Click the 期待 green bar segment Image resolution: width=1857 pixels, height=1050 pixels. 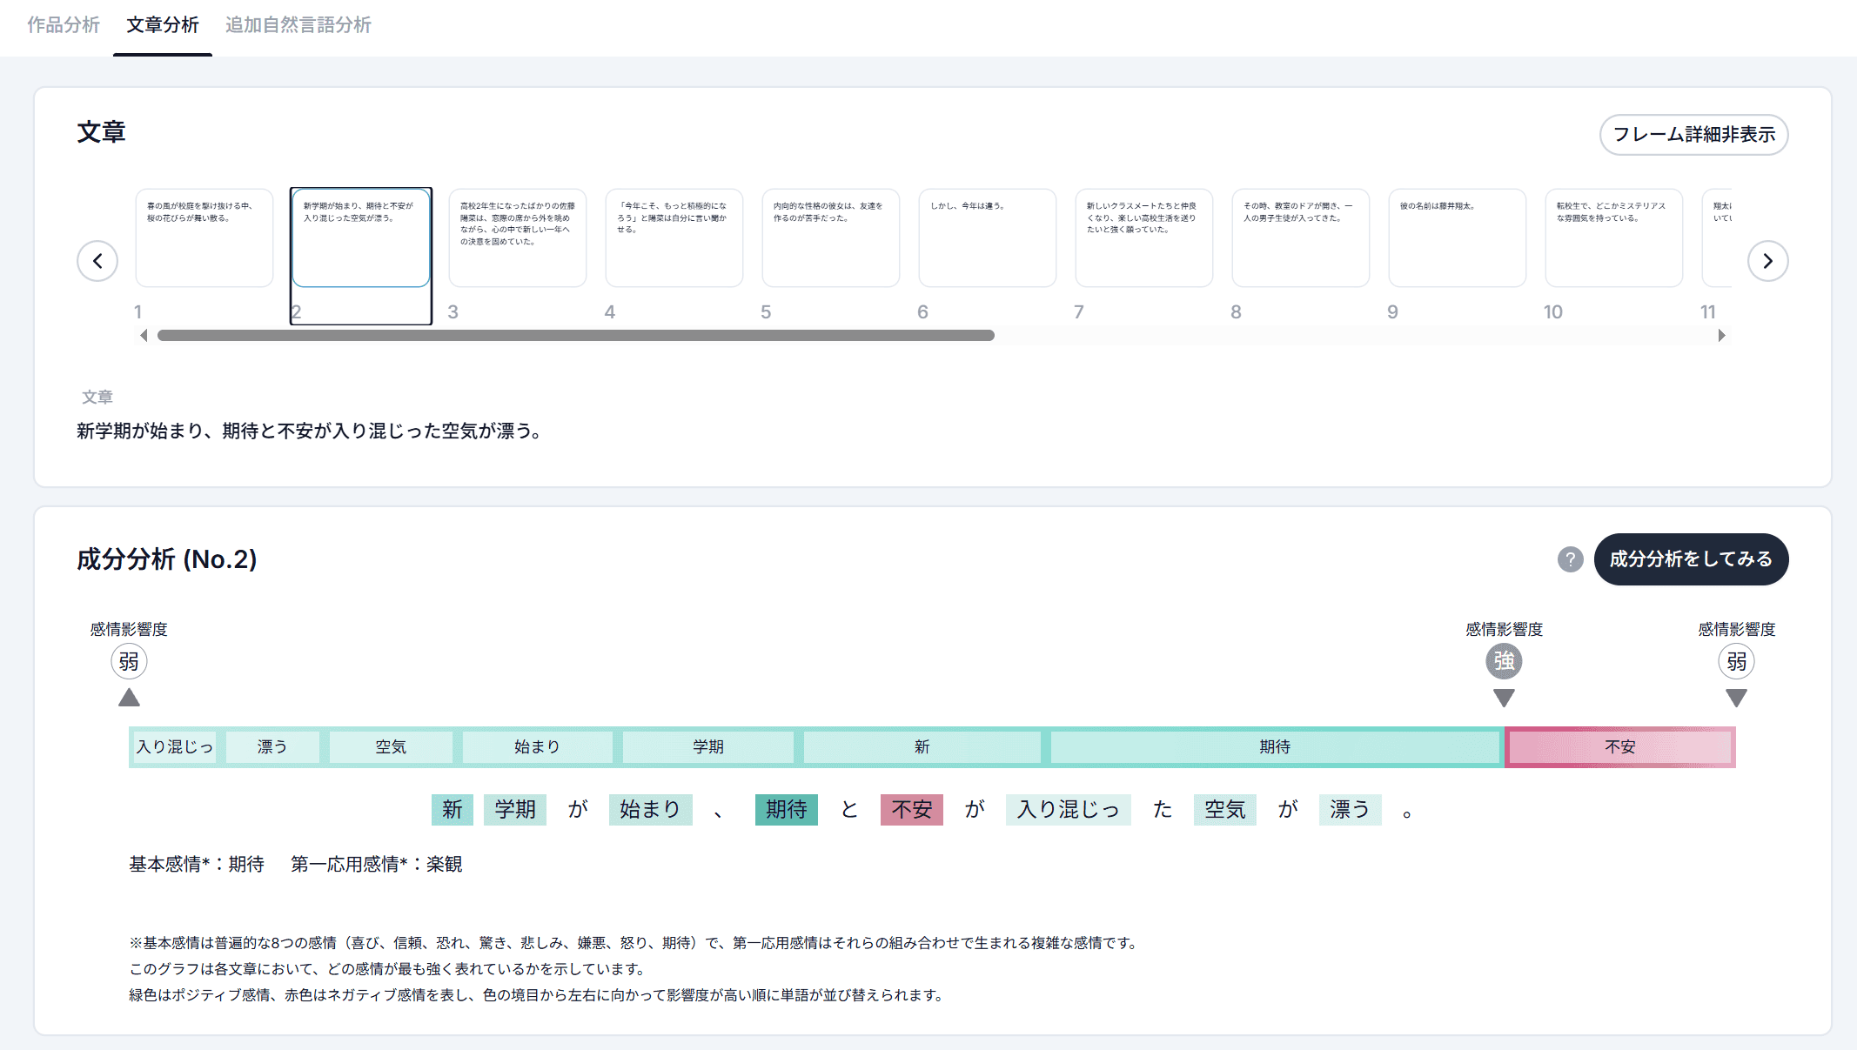[1275, 747]
